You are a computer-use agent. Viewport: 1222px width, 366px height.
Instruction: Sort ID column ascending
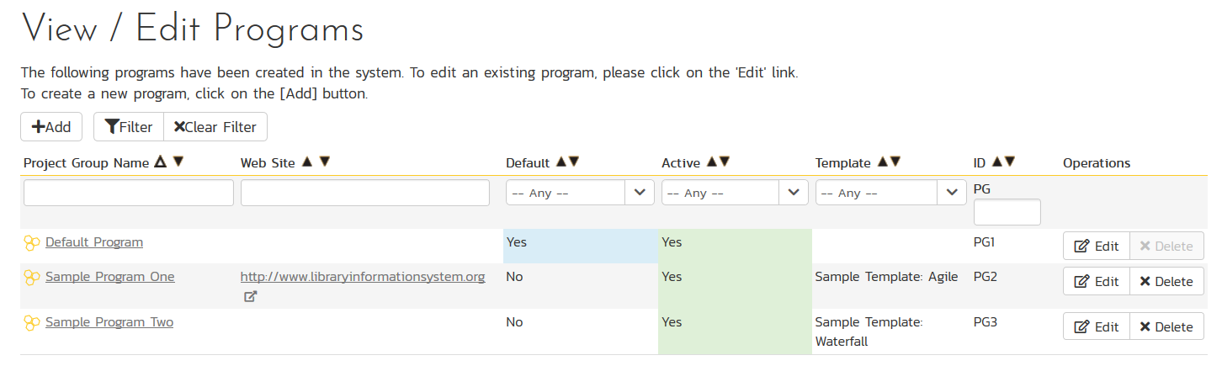(997, 162)
